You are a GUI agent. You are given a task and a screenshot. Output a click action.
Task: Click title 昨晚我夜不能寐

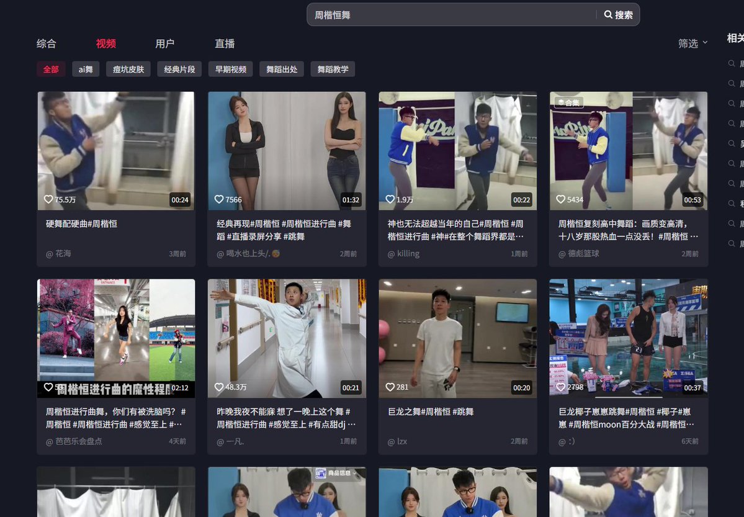click(286, 418)
